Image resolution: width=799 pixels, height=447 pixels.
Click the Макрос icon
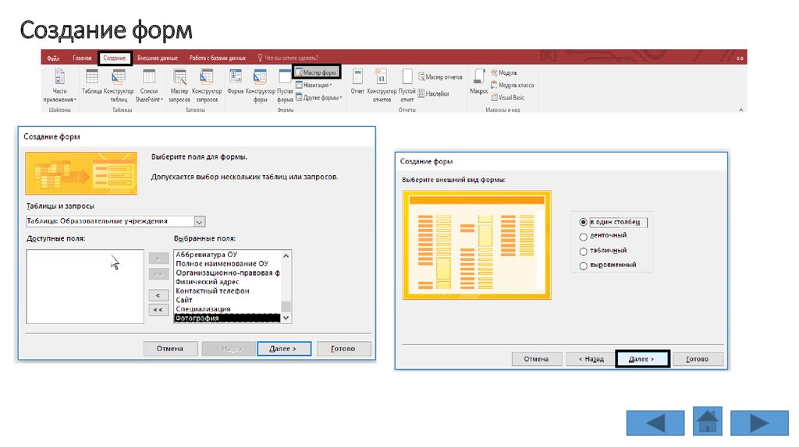pos(478,82)
